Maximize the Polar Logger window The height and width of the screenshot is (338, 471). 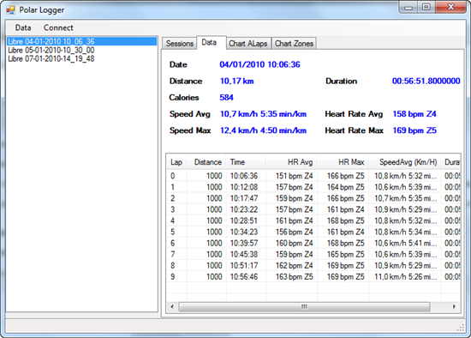point(426,7)
